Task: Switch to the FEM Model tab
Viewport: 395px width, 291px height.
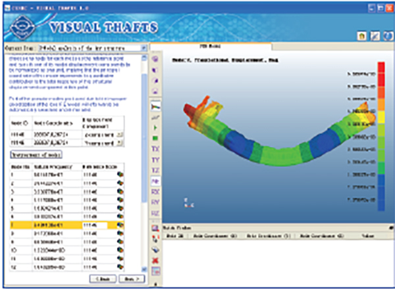Action: 211,46
